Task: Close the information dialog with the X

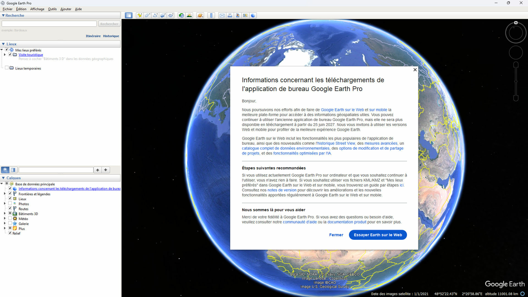Action: (x=415, y=70)
